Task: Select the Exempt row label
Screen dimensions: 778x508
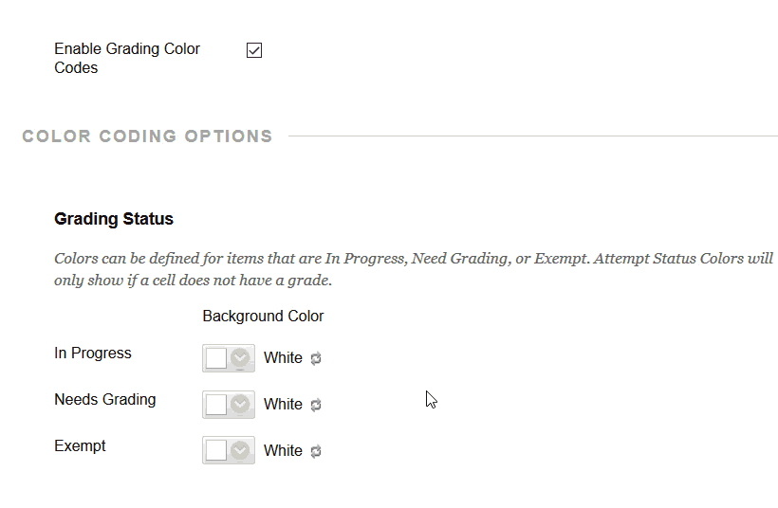Action: tap(80, 446)
